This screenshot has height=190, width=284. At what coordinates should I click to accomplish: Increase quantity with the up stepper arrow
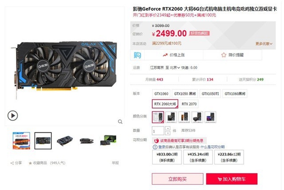[168, 128]
